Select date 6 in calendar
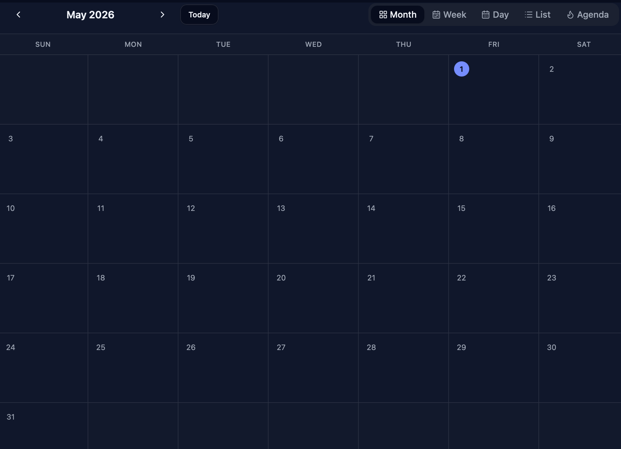This screenshot has width=621, height=449. pyautogui.click(x=281, y=138)
